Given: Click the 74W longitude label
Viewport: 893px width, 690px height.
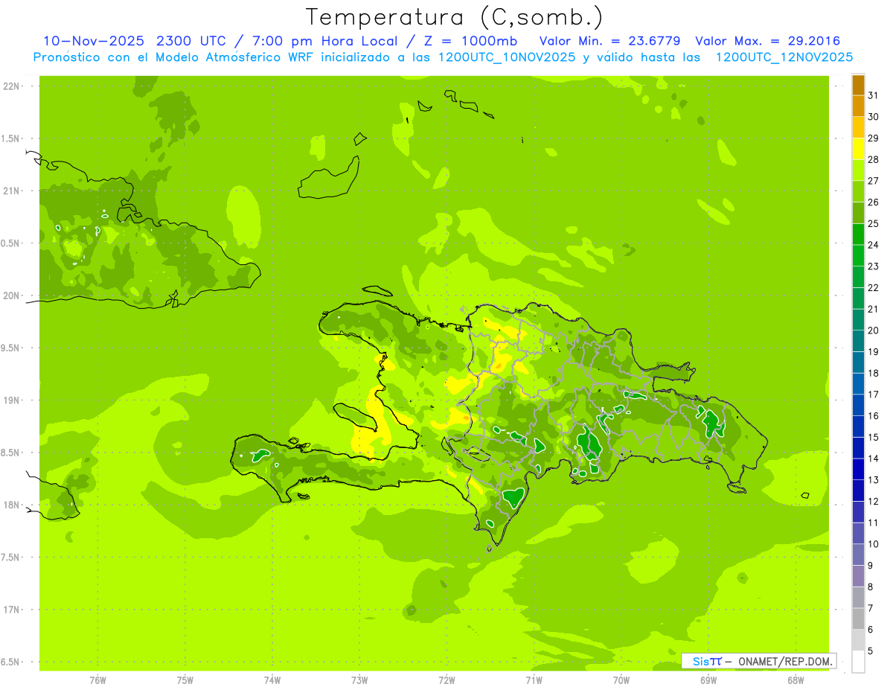Looking at the screenshot, I should (272, 680).
